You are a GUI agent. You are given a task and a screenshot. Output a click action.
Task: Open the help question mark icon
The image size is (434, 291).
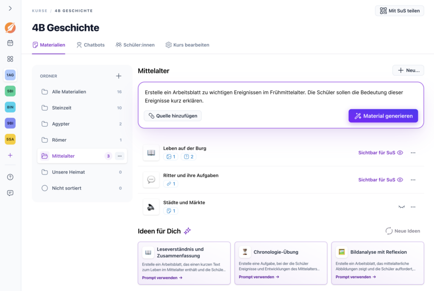10,177
